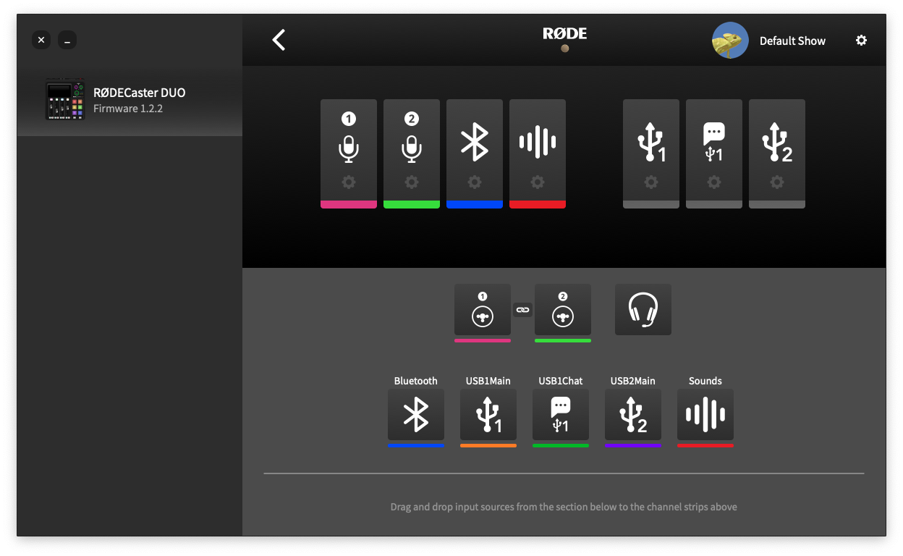
Task: Click the green color bar under microphone 2
Action: coord(412,205)
